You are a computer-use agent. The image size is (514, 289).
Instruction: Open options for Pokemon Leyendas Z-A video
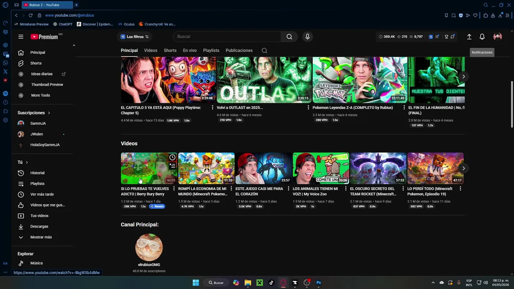[x=404, y=108]
